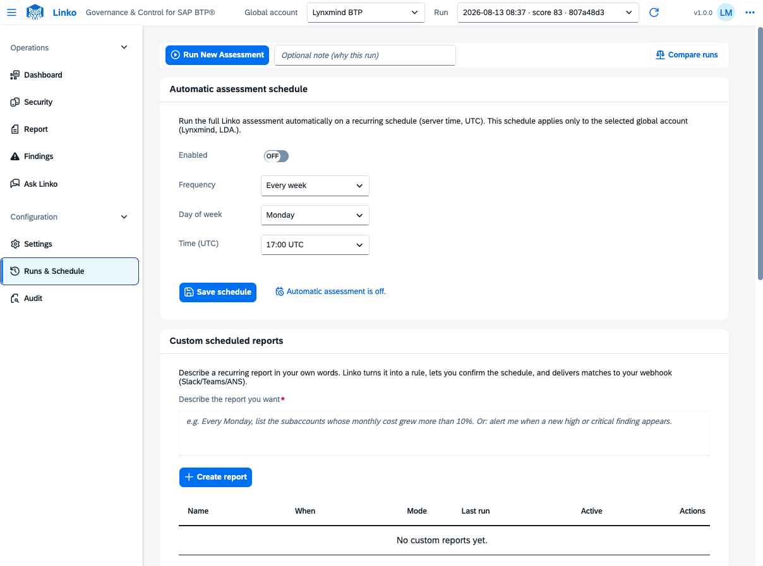This screenshot has height=566, width=763.
Task: Open the Audit page
Action: (69, 298)
